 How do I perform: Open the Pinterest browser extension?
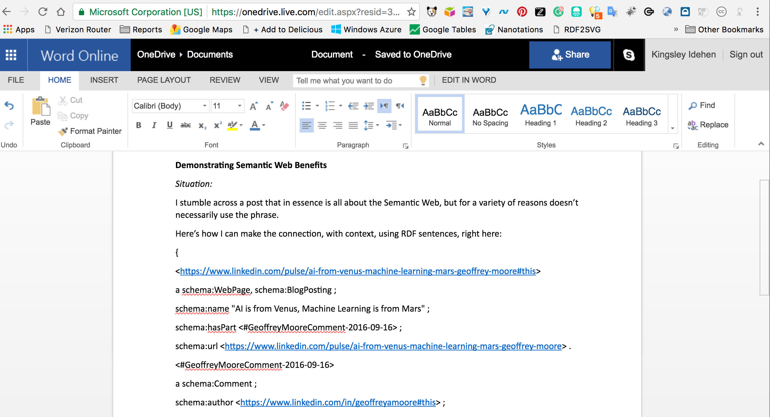point(522,12)
